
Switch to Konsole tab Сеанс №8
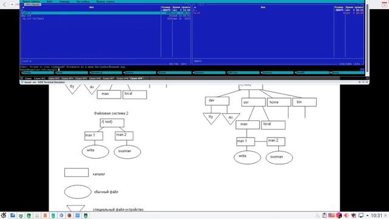(123, 78)
